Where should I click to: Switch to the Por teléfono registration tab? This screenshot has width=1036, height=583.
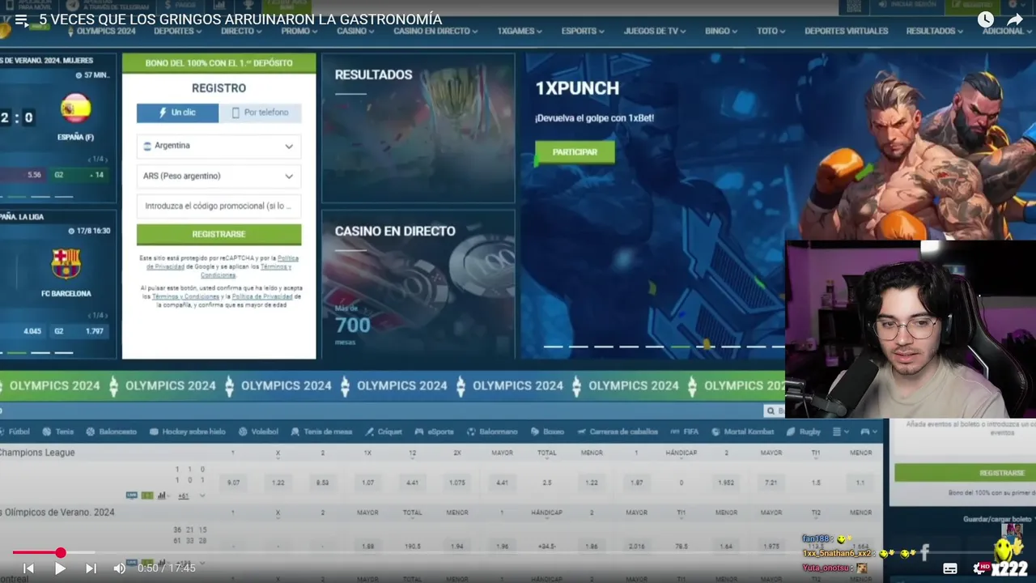pyautogui.click(x=260, y=113)
